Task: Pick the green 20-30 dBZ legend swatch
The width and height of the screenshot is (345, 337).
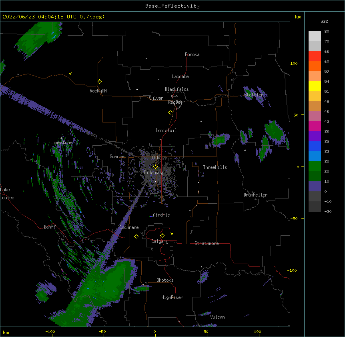Action: pos(315,166)
